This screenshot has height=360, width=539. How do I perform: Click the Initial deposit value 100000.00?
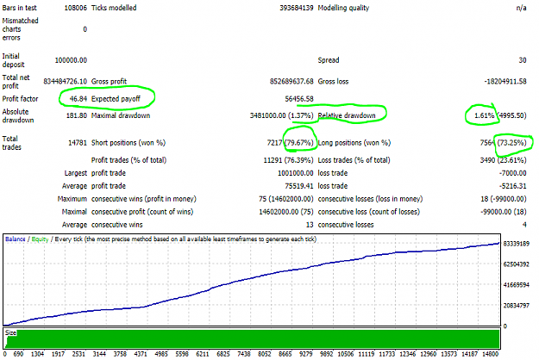[x=71, y=60]
